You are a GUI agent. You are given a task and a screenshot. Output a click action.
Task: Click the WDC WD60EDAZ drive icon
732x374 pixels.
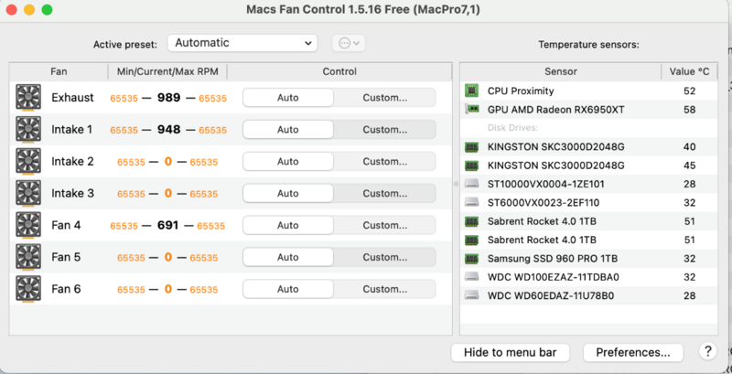472,295
